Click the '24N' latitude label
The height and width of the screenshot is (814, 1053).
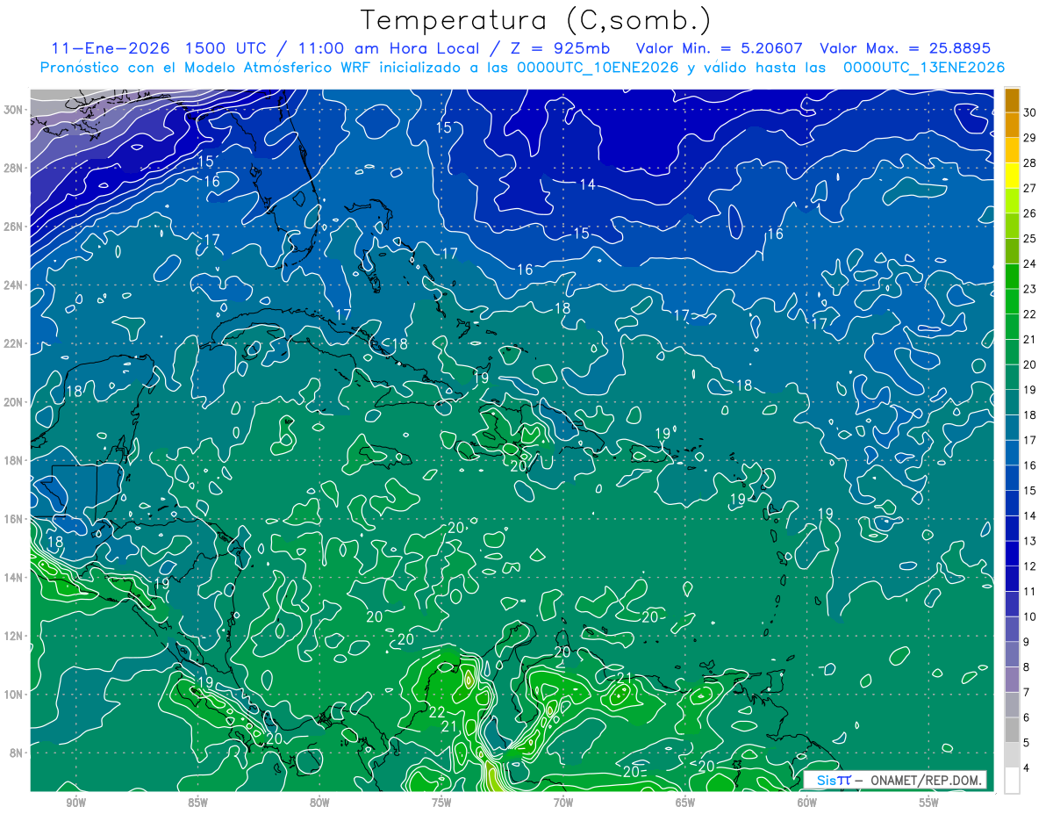15,285
